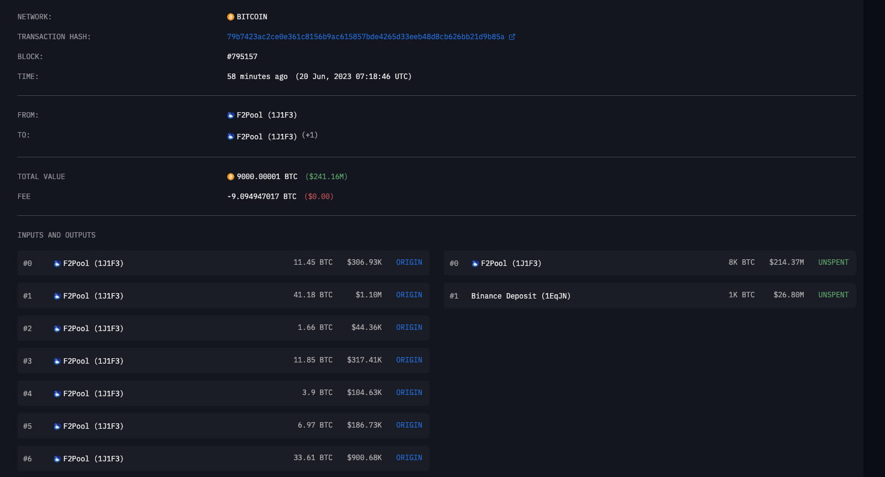The width and height of the screenshot is (885, 477).
Task: Open the external link icon beside the transaction hash
Action: (x=513, y=36)
